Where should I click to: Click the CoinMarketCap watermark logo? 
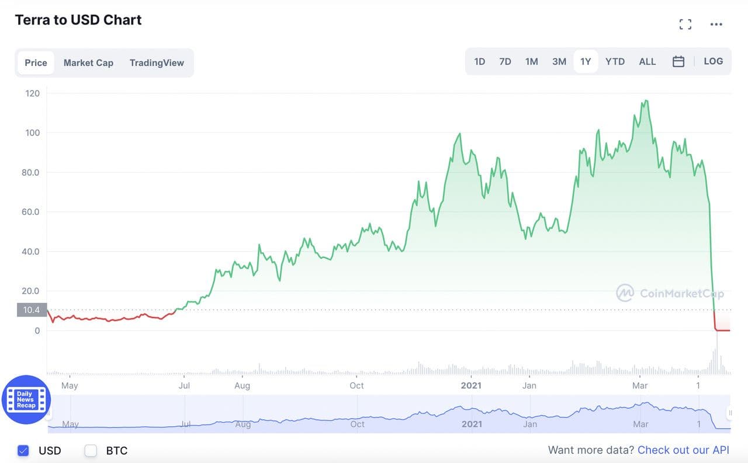point(670,293)
